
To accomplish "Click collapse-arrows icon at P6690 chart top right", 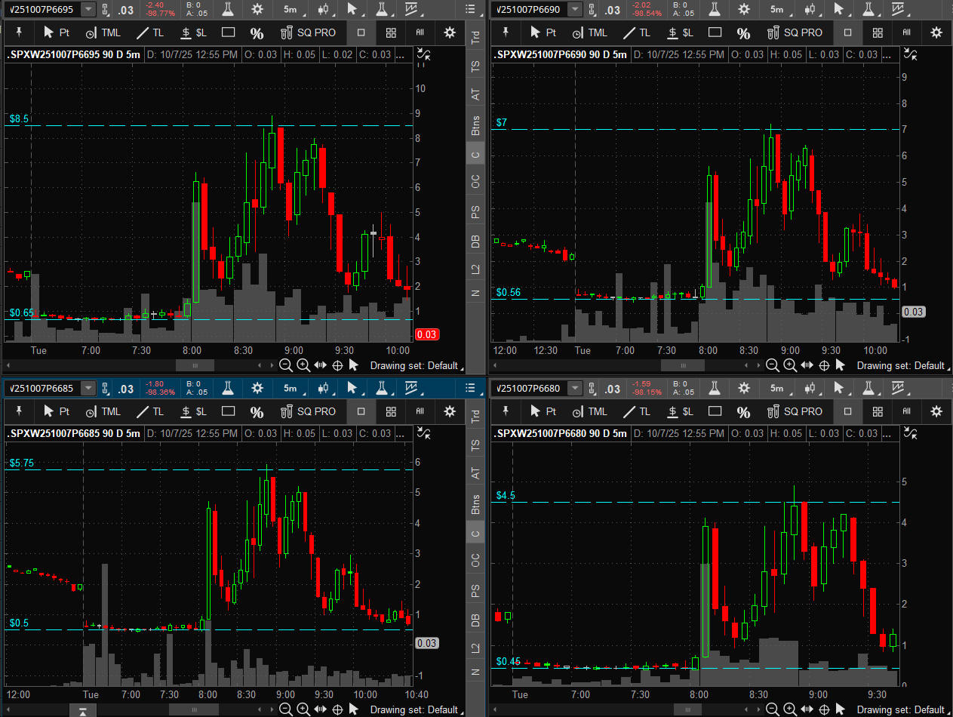I will coord(911,54).
